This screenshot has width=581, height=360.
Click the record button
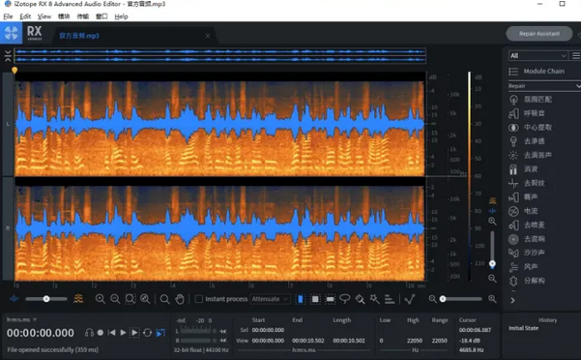(x=100, y=333)
